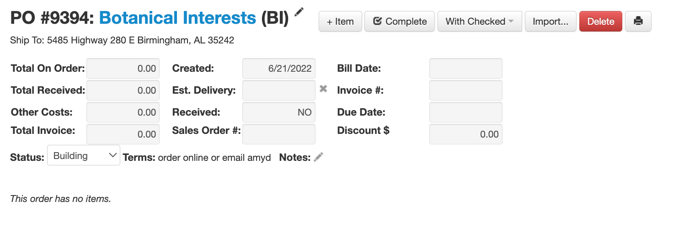This screenshot has height=244, width=695.
Task: Edit notes via the Notes pencil icon
Action: pyautogui.click(x=319, y=157)
